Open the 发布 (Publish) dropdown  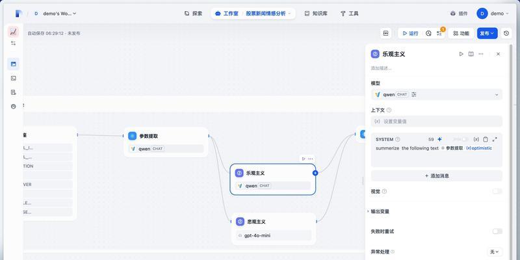coord(487,33)
